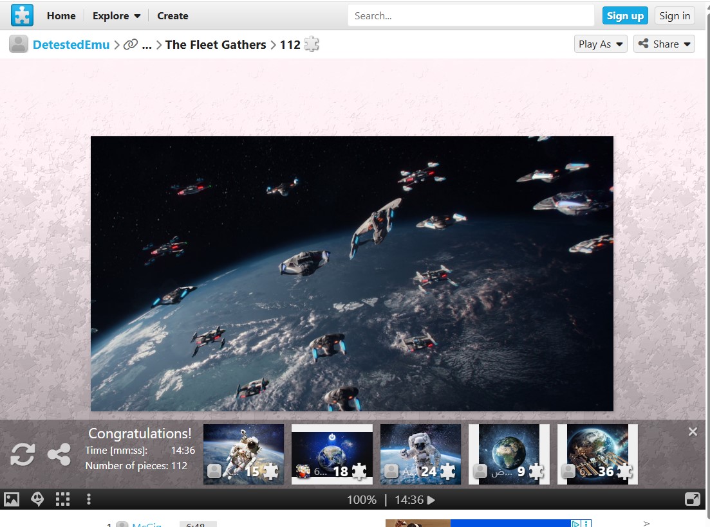
Task: Click the play arrow next to 14:36 timer
Action: coord(431,500)
